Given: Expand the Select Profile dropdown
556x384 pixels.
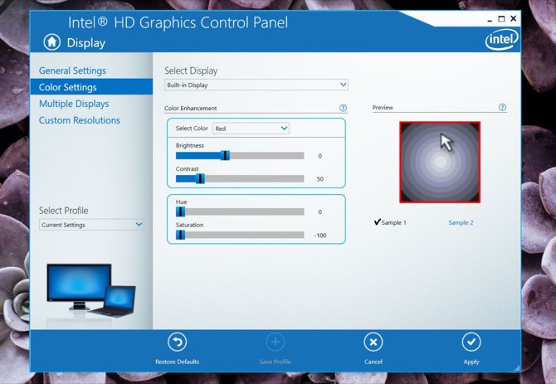Looking at the screenshot, I should (91, 225).
